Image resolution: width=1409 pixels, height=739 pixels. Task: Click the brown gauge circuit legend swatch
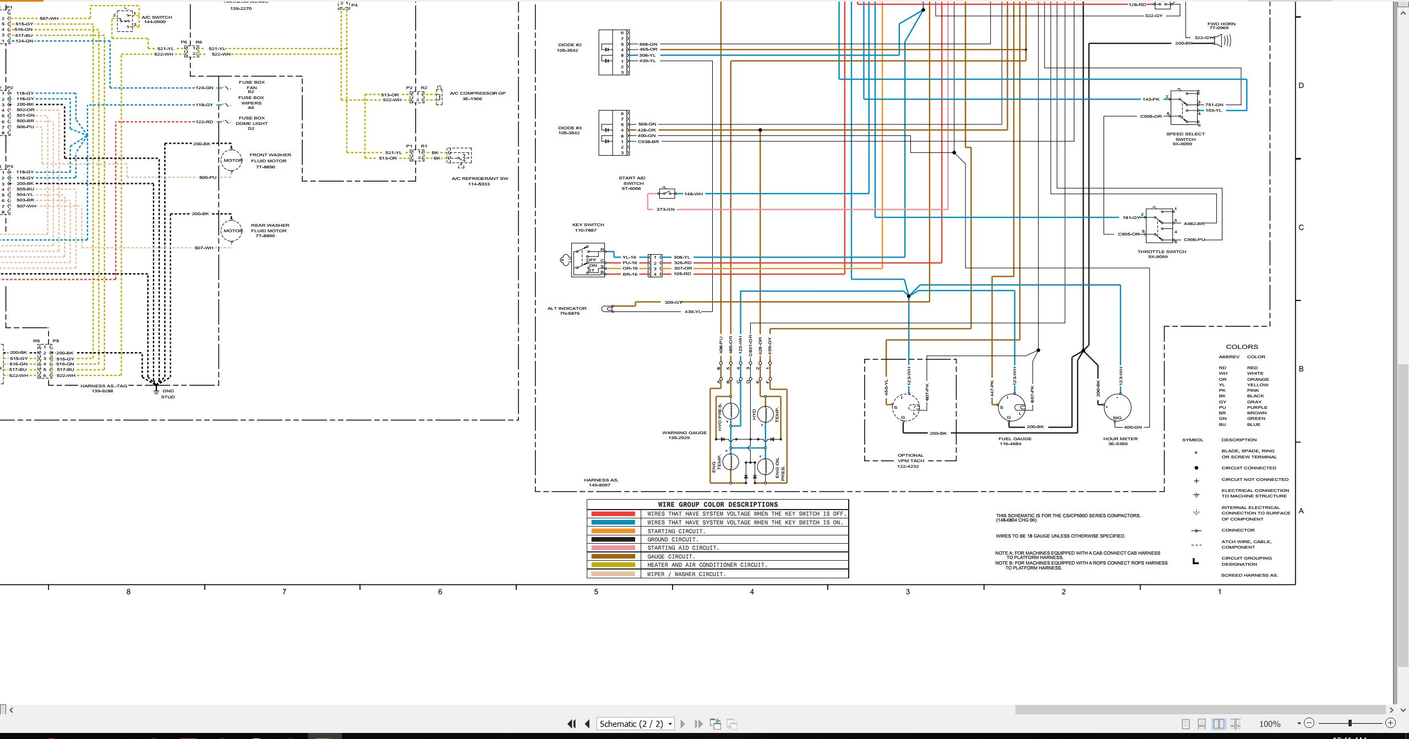click(613, 556)
